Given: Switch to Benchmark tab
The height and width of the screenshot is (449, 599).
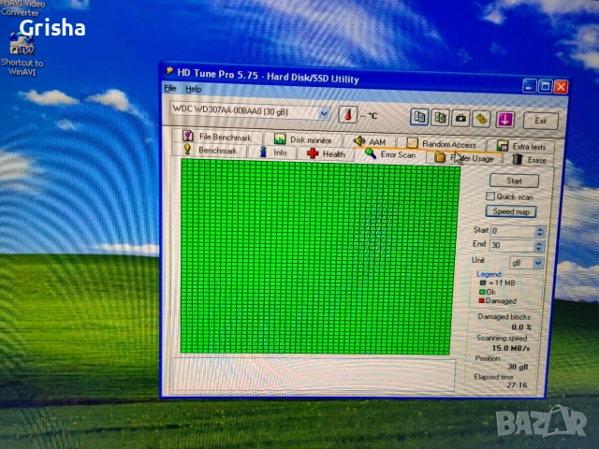Looking at the screenshot, I should (x=210, y=150).
